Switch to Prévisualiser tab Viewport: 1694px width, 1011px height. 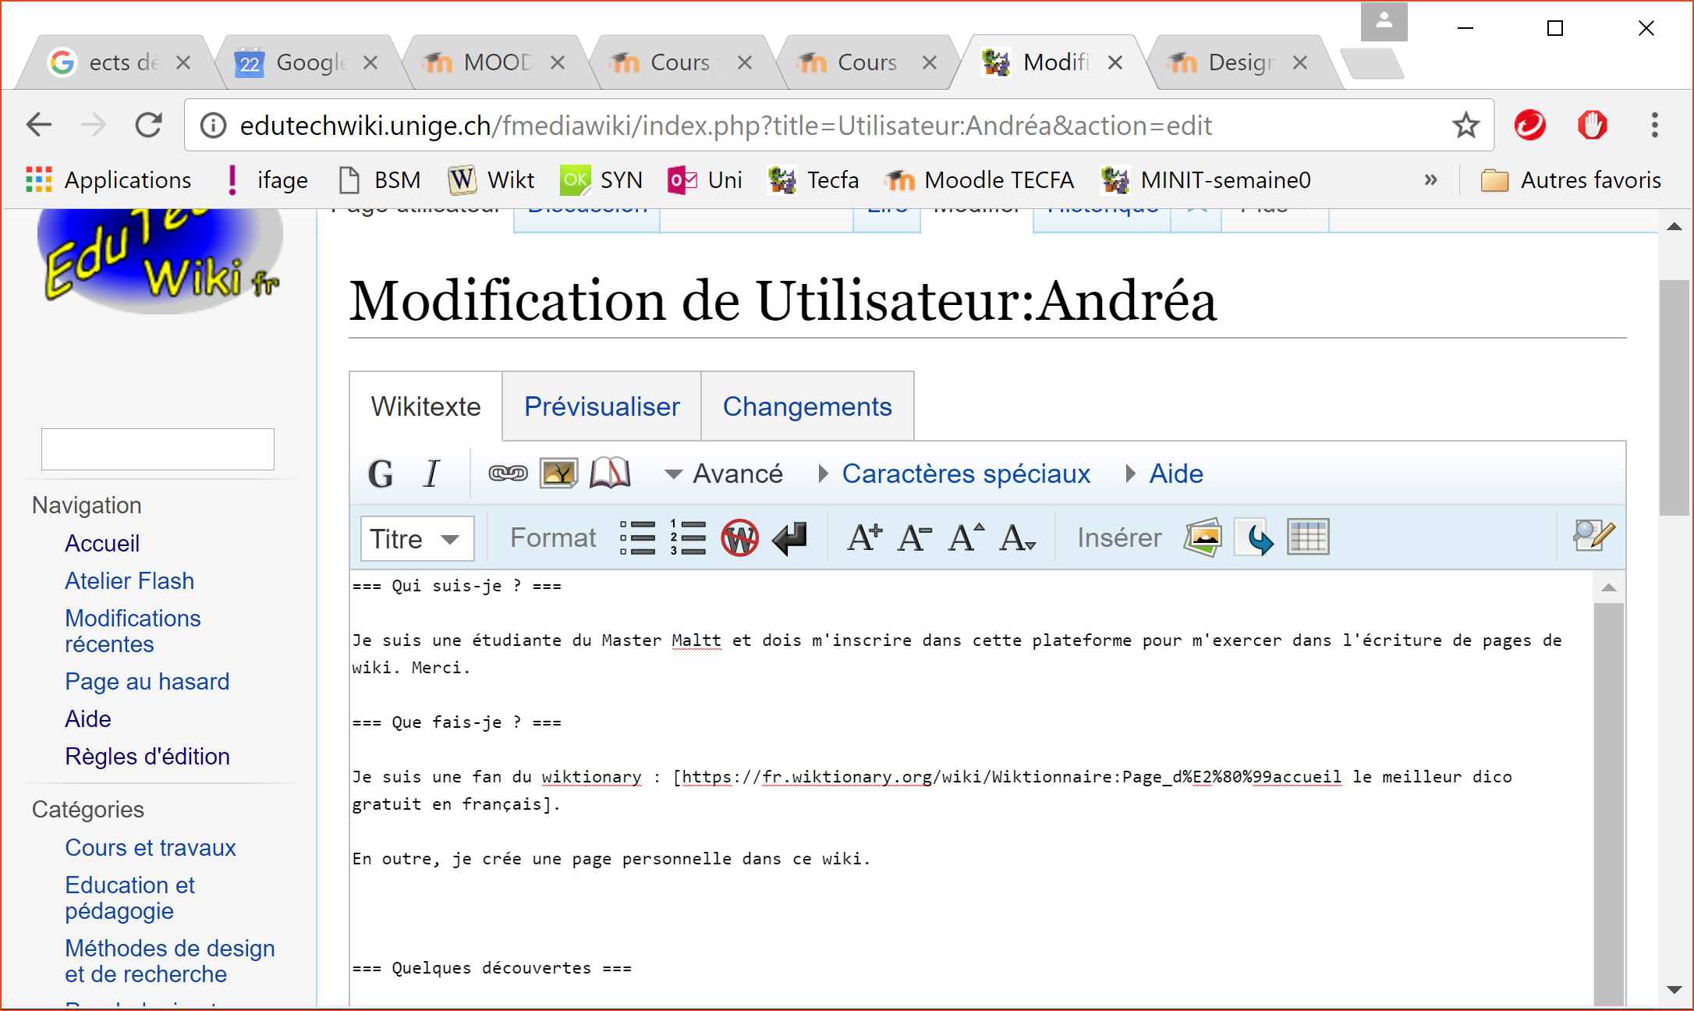click(602, 406)
